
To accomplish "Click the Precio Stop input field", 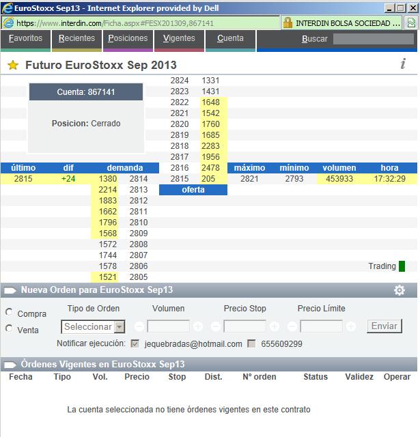I will click(244, 326).
